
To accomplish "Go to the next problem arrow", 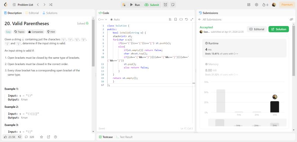I will (x=44, y=5).
